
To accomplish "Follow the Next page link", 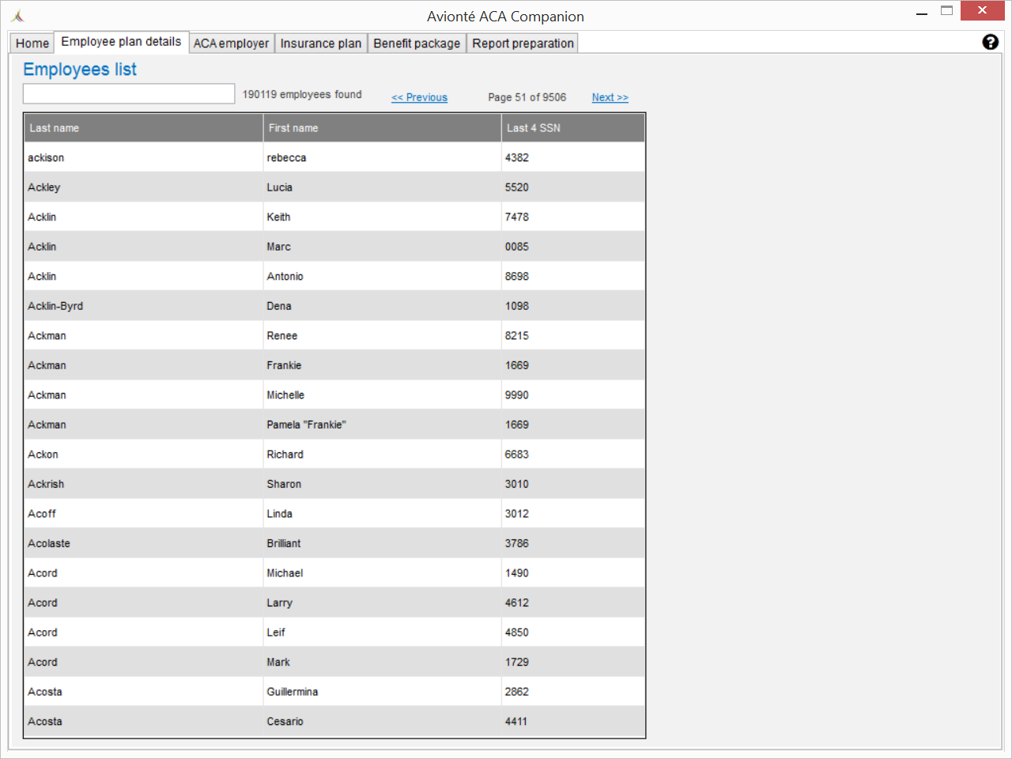I will [x=610, y=97].
